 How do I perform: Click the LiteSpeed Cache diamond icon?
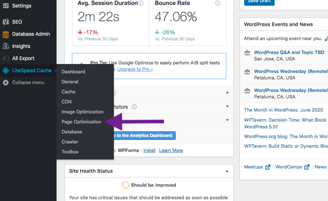coord(5,70)
